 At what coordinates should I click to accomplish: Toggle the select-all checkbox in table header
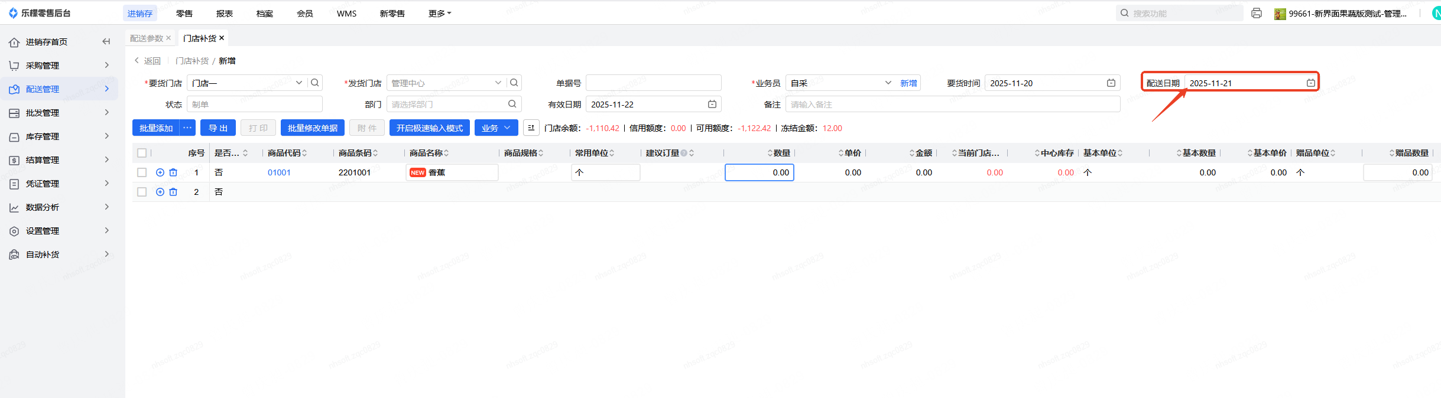point(142,153)
